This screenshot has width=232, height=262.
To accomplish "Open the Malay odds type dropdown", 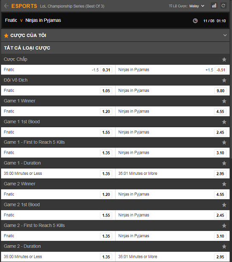I will click(x=197, y=6).
